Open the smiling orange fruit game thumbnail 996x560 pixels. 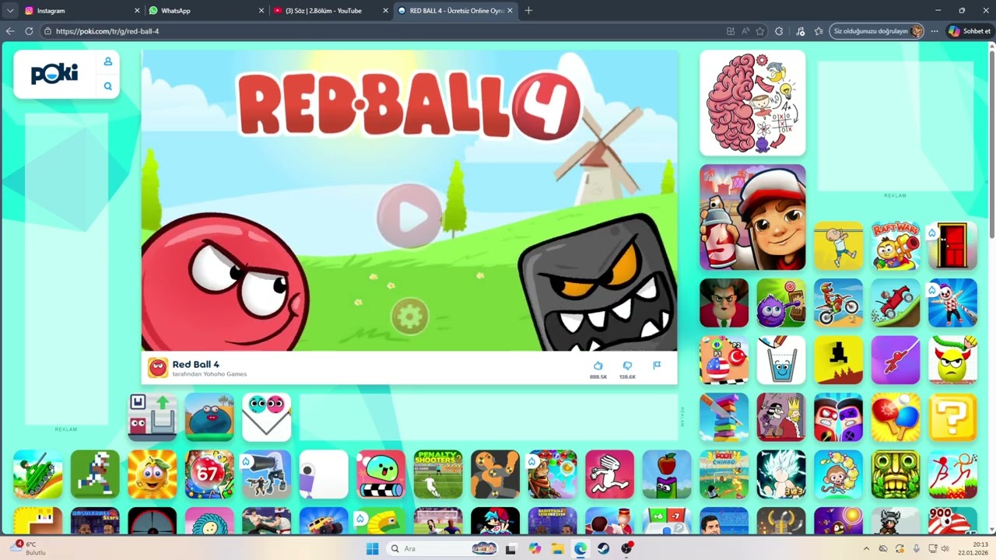152,474
